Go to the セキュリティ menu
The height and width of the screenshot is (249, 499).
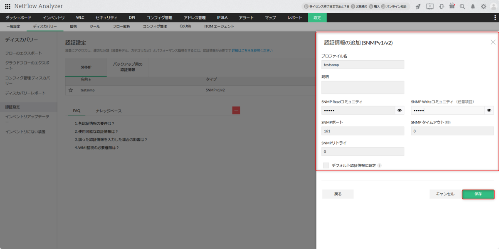(x=106, y=17)
